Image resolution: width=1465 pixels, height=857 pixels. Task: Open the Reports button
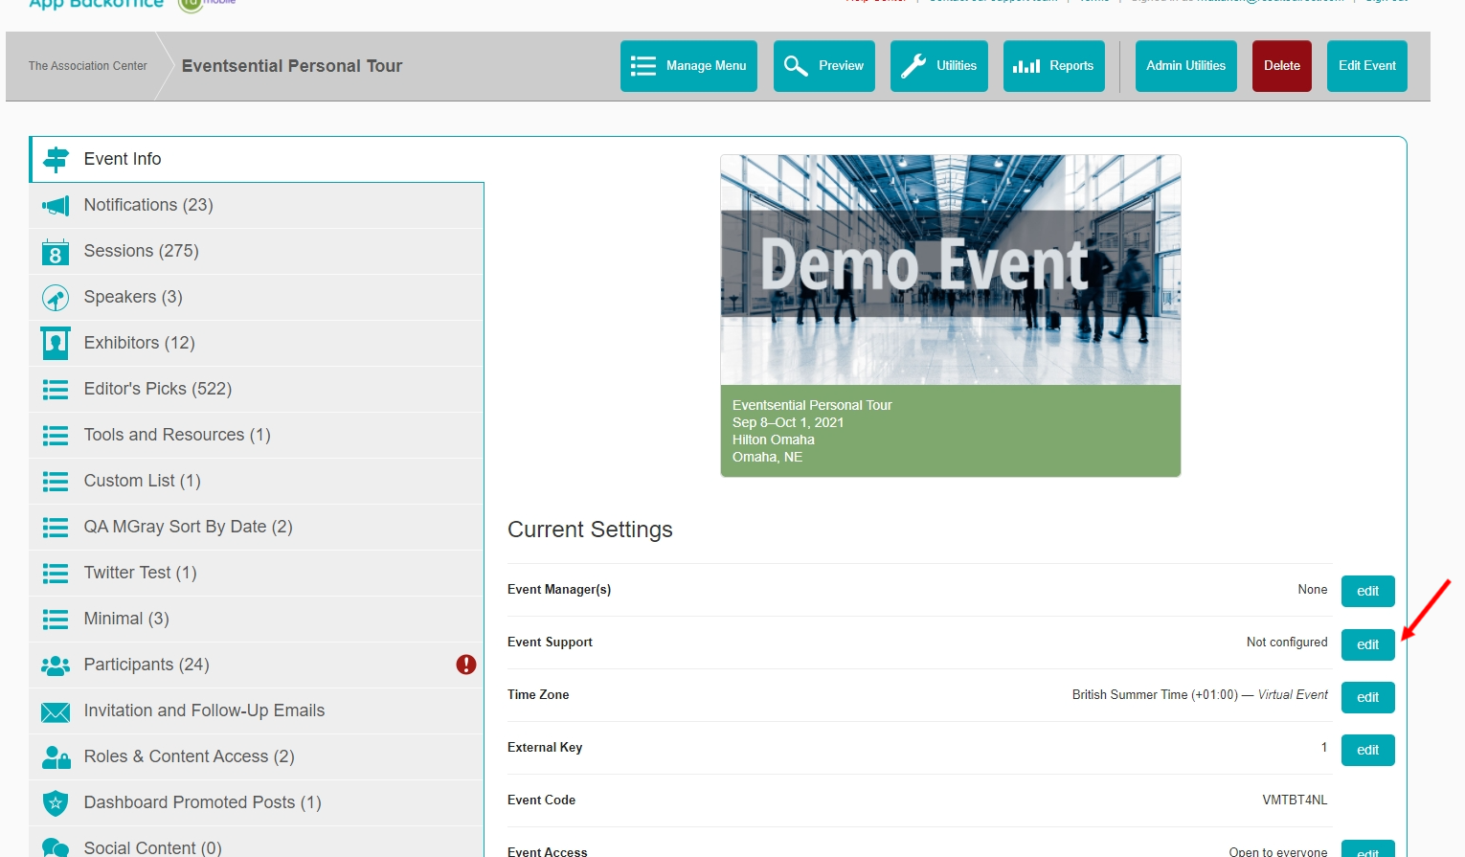[x=1054, y=66]
